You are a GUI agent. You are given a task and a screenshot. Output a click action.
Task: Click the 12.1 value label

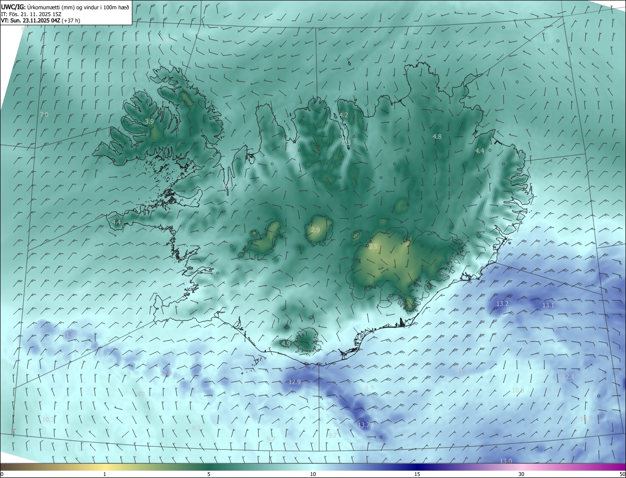(568, 376)
